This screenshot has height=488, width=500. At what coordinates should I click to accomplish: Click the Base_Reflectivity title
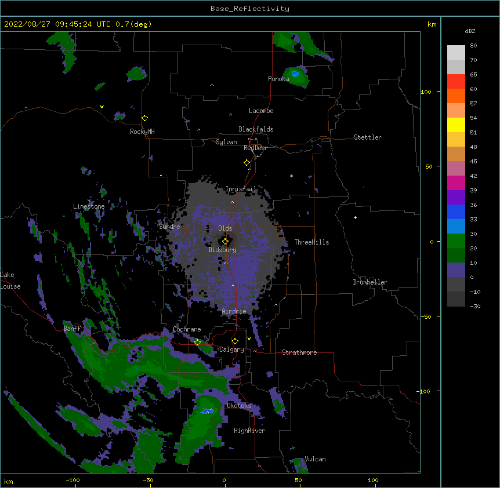[250, 9]
